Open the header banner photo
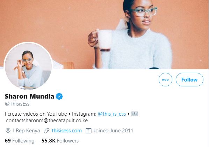209x147 pixels. 104,34
